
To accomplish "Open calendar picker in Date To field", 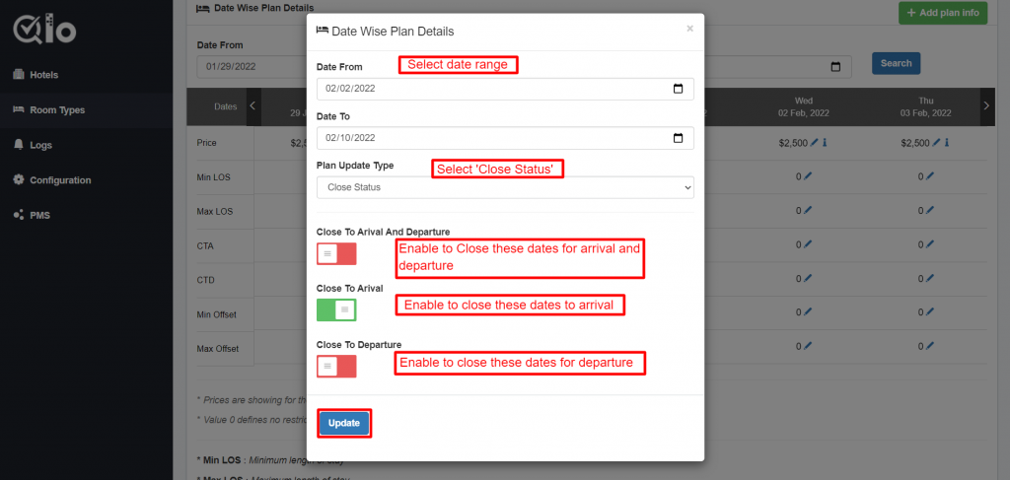I will coord(678,138).
